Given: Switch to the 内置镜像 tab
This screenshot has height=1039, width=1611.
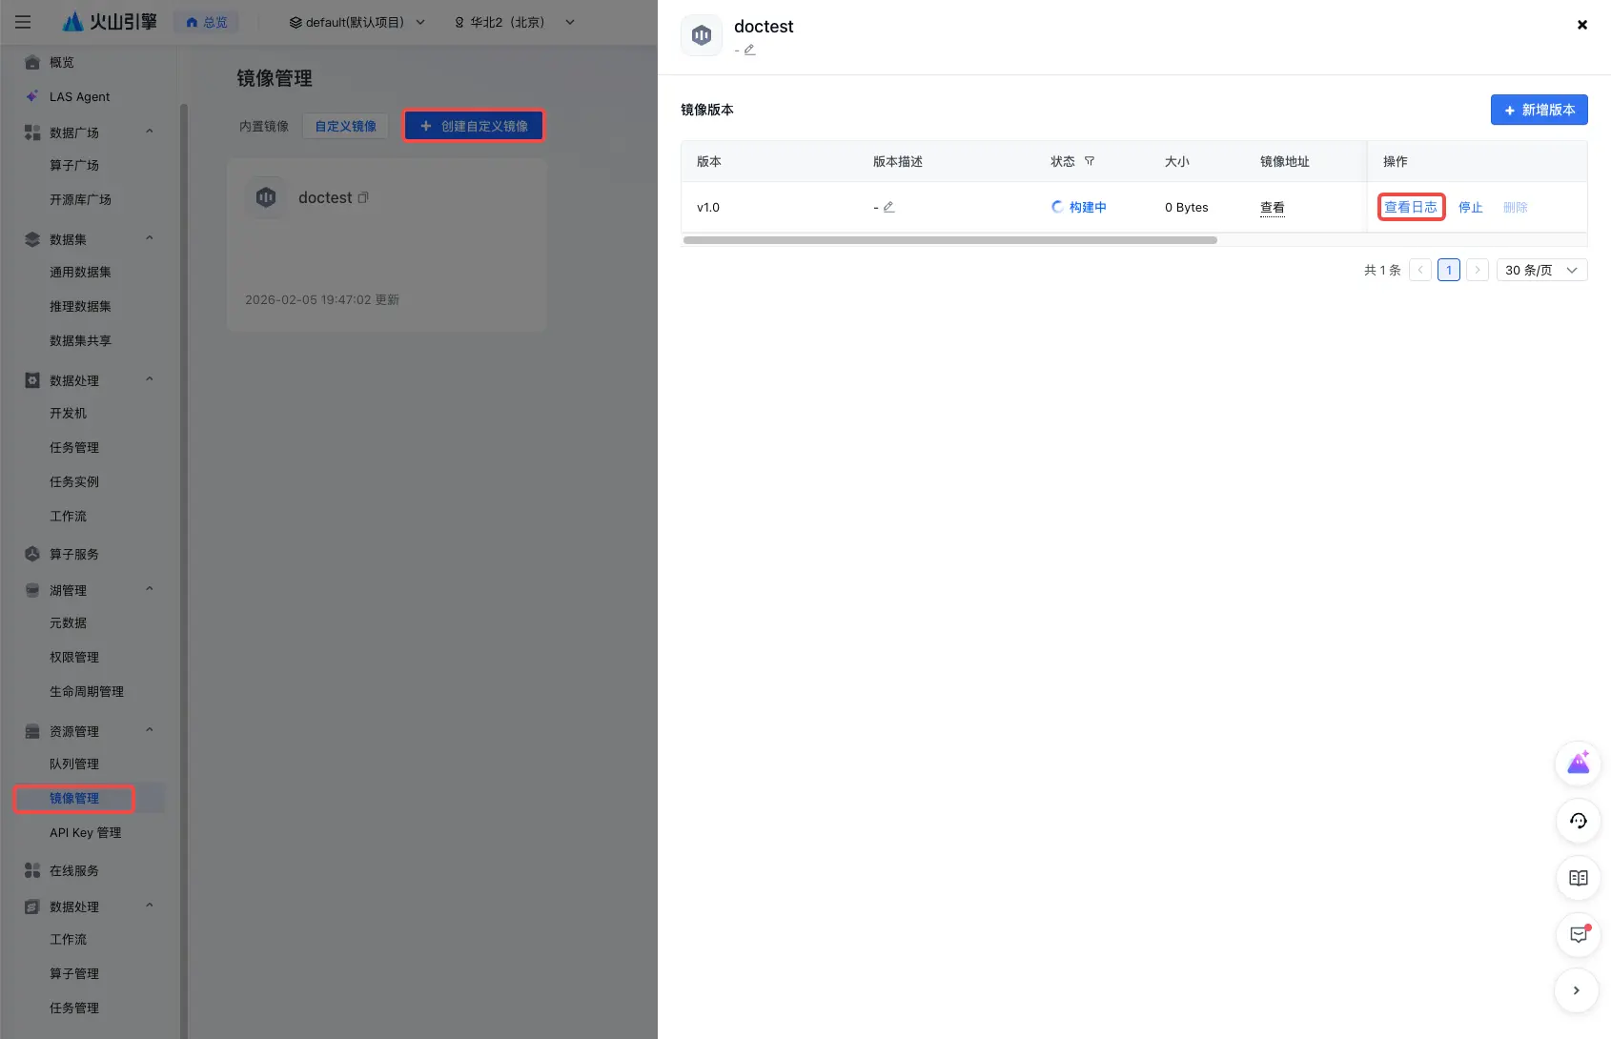Looking at the screenshot, I should (x=264, y=126).
